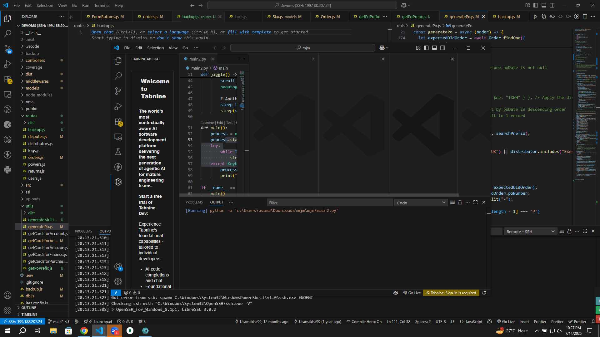Open Code output channel dropdown in mjm panel

[421, 203]
